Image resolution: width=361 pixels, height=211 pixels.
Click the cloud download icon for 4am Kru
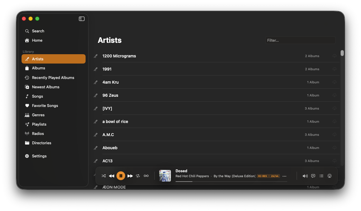[334, 82]
